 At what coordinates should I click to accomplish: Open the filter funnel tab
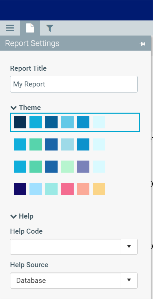point(50,28)
